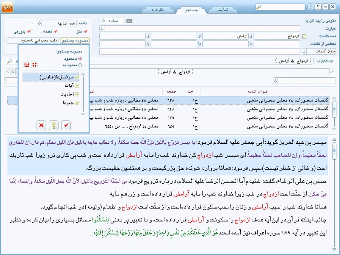Switch to the نمایش tab
340x255 pixels.
click(x=222, y=10)
